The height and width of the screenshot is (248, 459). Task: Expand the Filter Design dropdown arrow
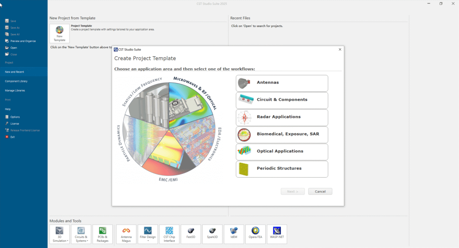pos(148,241)
